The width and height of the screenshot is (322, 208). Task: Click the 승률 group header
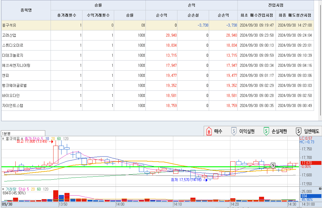point(98,5)
